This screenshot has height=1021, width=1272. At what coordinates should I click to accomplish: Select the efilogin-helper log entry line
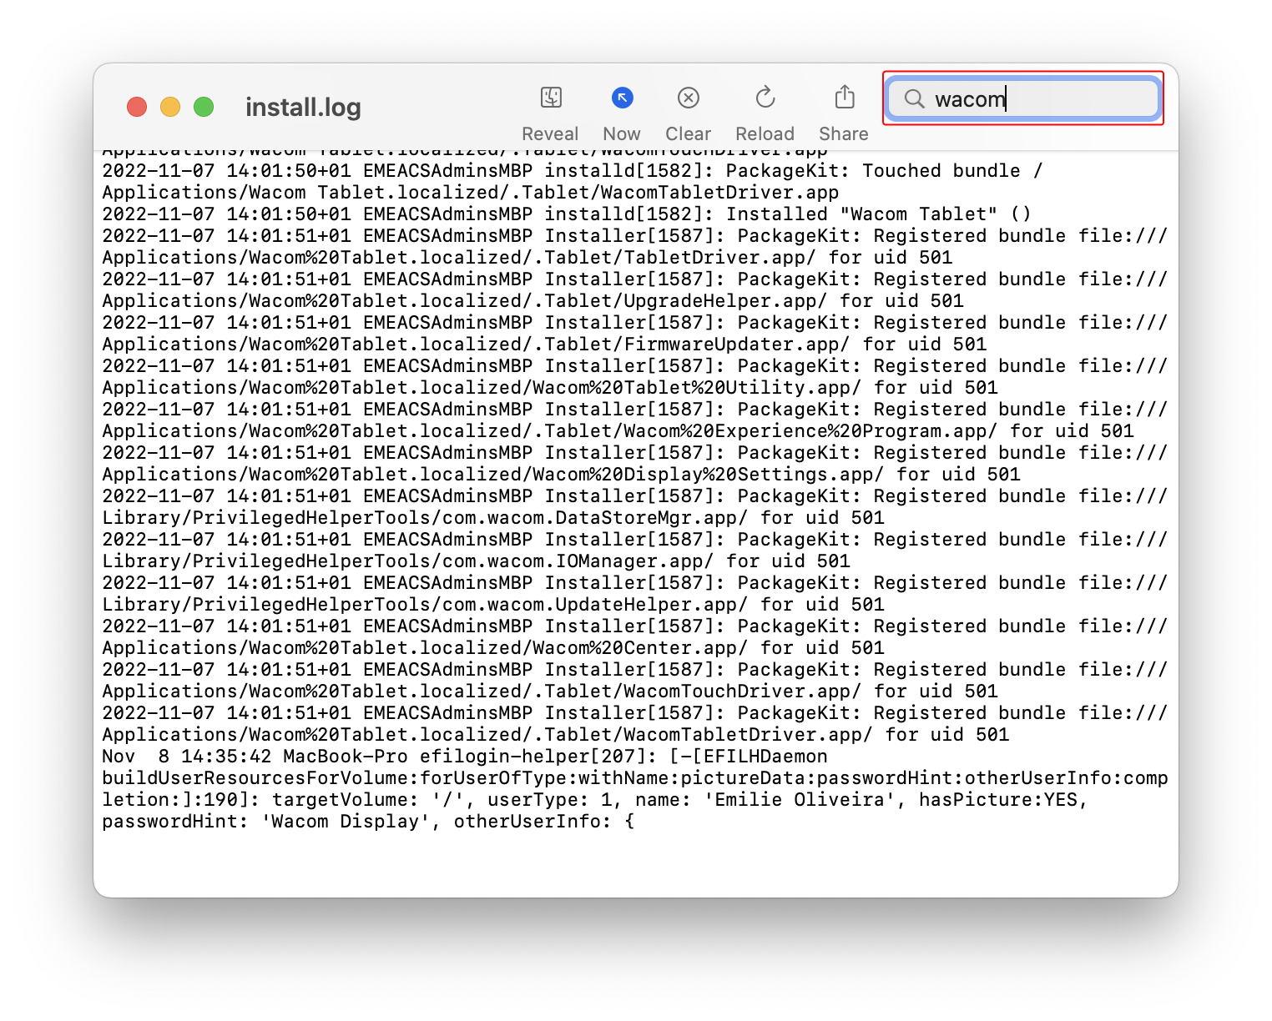[x=464, y=757]
